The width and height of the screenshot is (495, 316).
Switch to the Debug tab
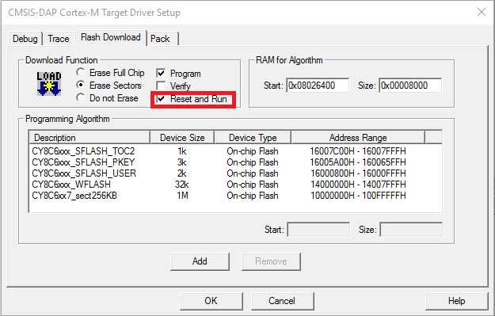pyautogui.click(x=25, y=39)
